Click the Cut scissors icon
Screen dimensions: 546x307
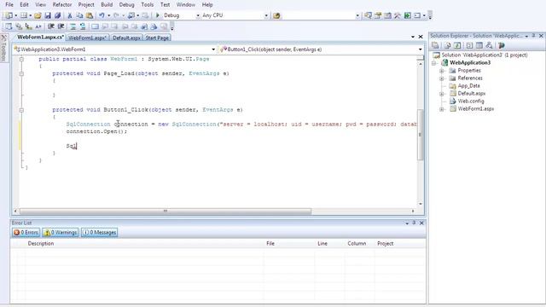pos(70,15)
